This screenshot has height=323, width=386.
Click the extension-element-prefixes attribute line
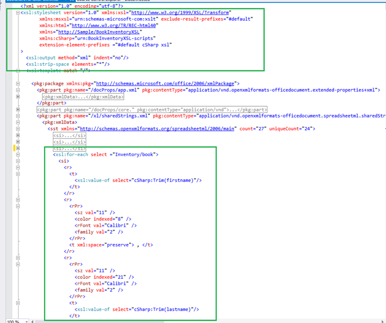[105, 45]
